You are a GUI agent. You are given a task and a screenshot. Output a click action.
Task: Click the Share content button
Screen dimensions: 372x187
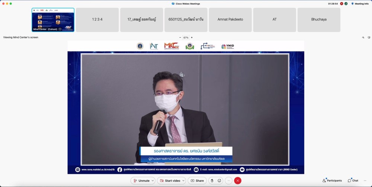(x=197, y=181)
